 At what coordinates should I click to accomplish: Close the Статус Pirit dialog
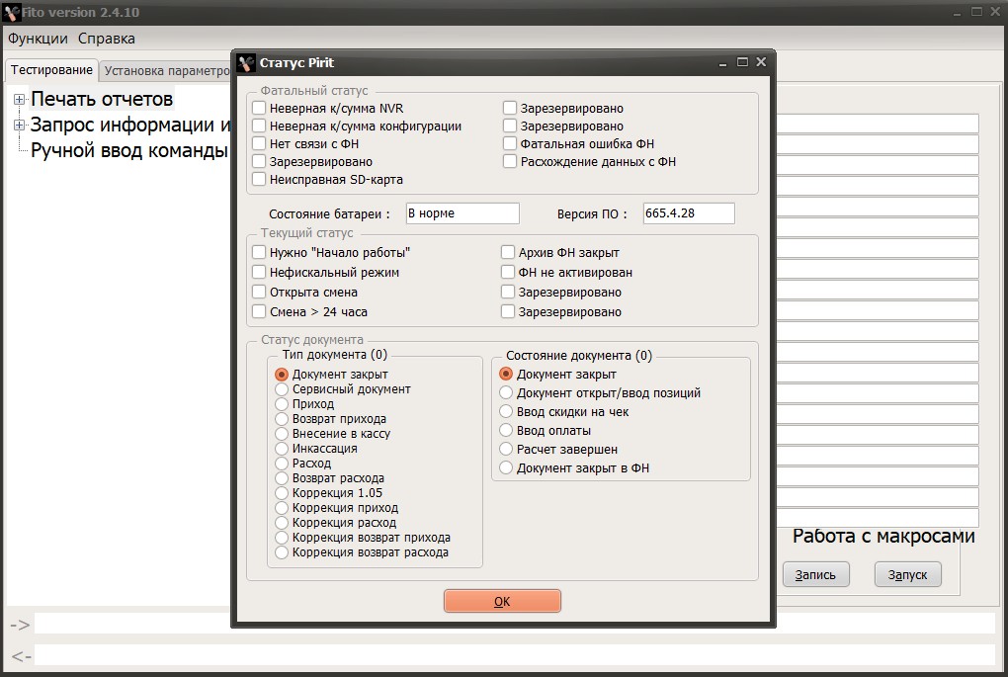761,61
